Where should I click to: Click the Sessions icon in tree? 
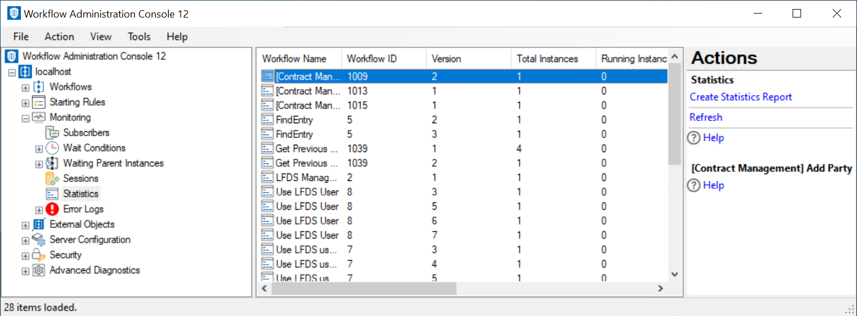(x=52, y=179)
